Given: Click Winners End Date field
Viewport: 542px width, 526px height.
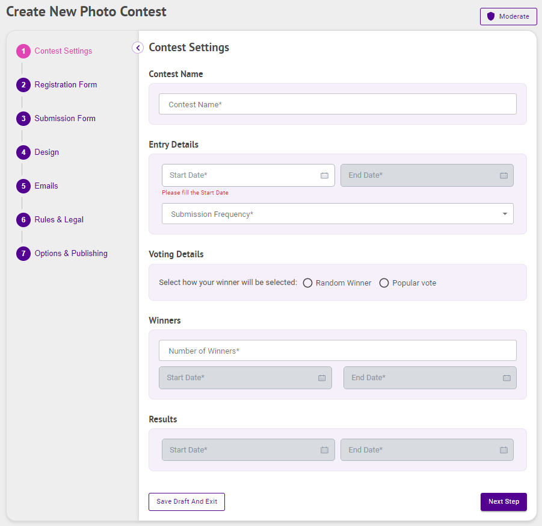Looking at the screenshot, I should [430, 378].
